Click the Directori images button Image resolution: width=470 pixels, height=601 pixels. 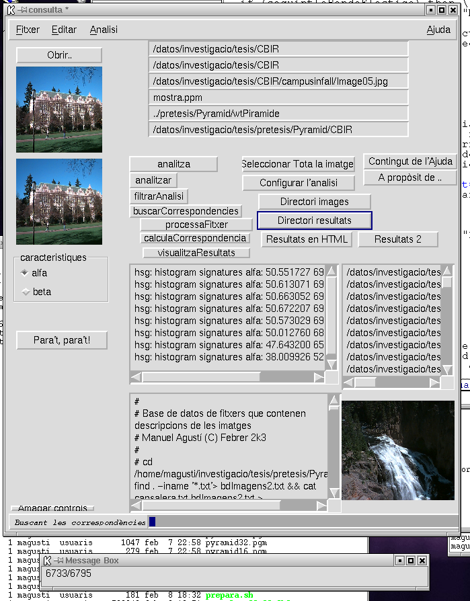point(315,202)
